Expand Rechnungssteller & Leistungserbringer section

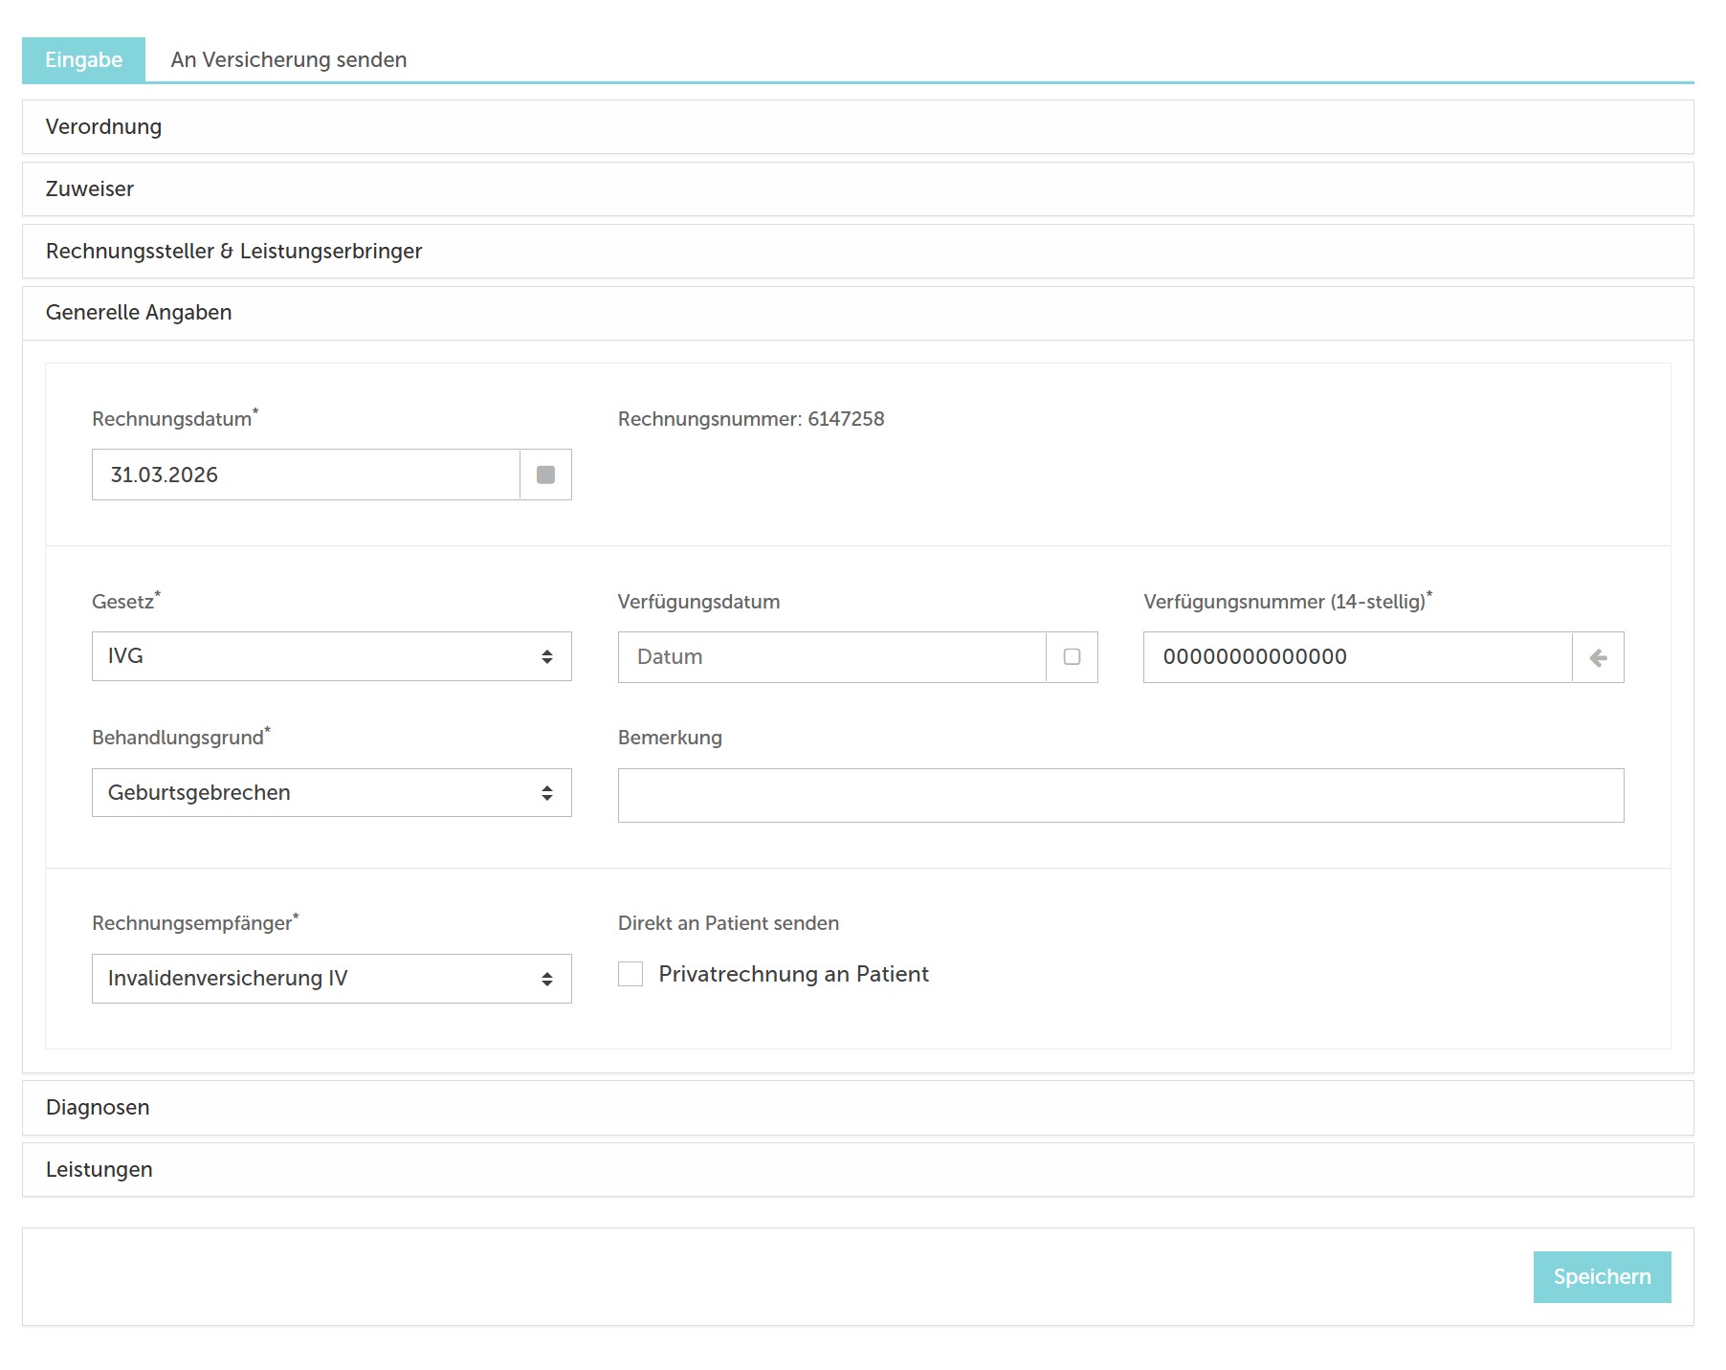coord(233,252)
